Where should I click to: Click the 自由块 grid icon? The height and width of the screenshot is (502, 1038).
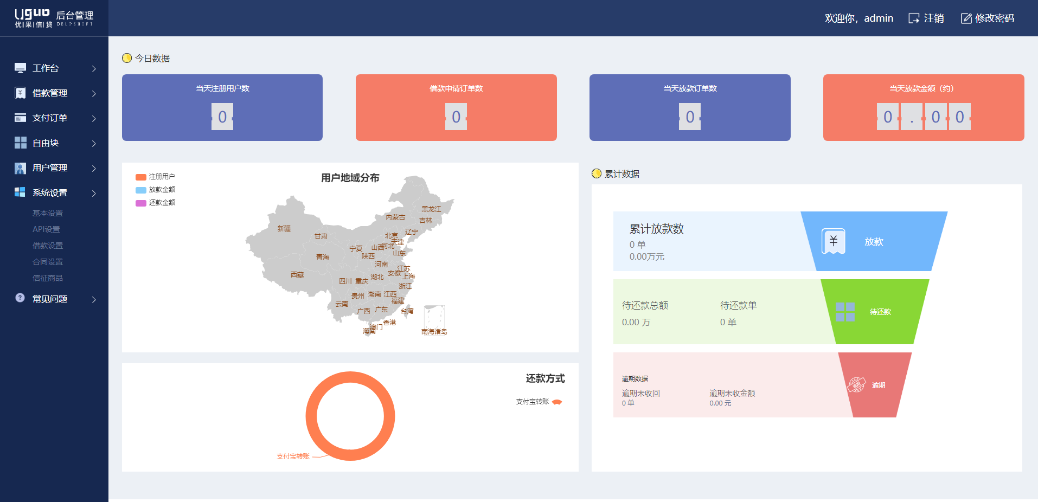pos(20,143)
